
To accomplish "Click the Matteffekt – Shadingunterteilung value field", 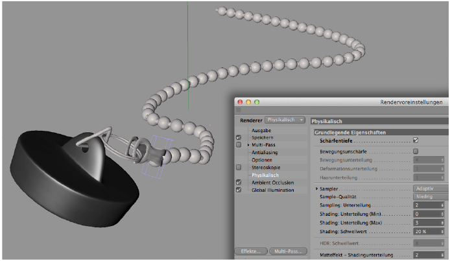I will click(427, 255).
